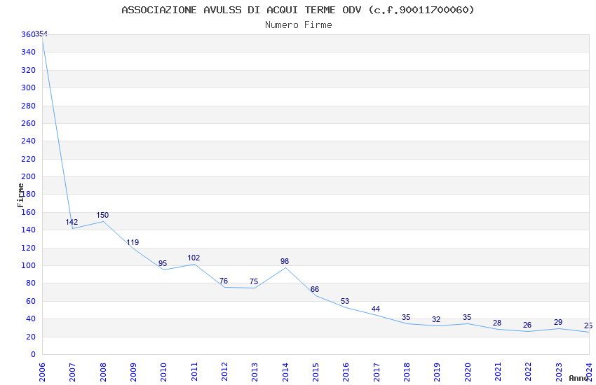
Task: Click the 44 data label for 2017
Action: click(x=376, y=309)
